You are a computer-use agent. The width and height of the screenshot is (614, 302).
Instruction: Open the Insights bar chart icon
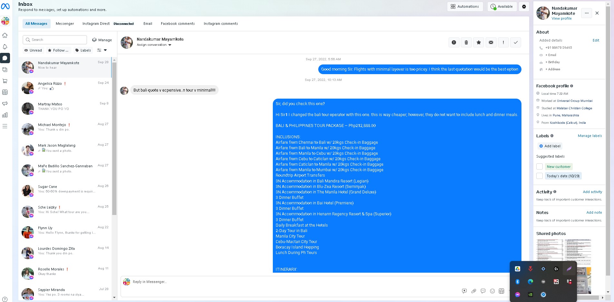[x=5, y=115]
